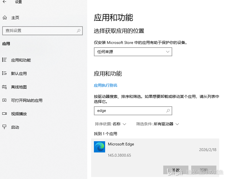Click the 默认应用 icon in the sidebar

(x=4, y=73)
